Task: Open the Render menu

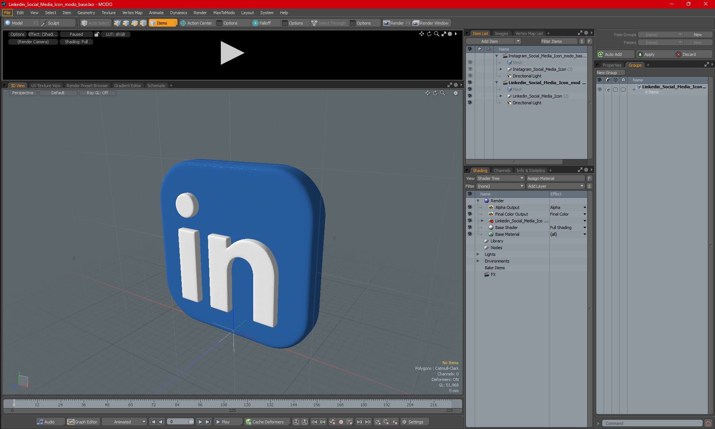Action: click(x=200, y=13)
